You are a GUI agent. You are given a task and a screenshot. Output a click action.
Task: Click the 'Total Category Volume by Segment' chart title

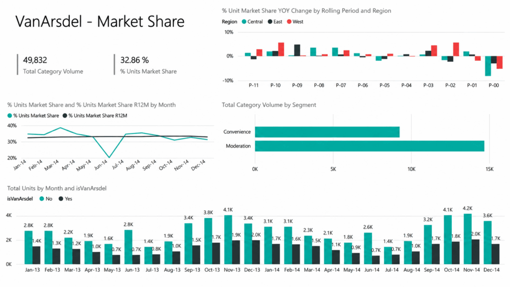[268, 105]
